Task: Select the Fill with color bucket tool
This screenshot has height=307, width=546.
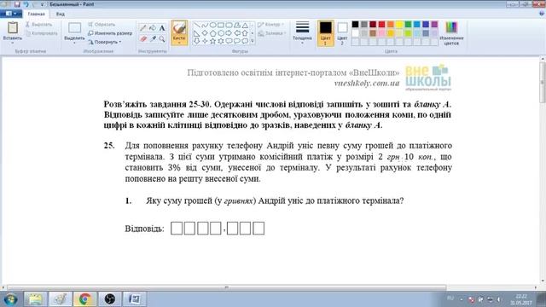Action: (153, 28)
